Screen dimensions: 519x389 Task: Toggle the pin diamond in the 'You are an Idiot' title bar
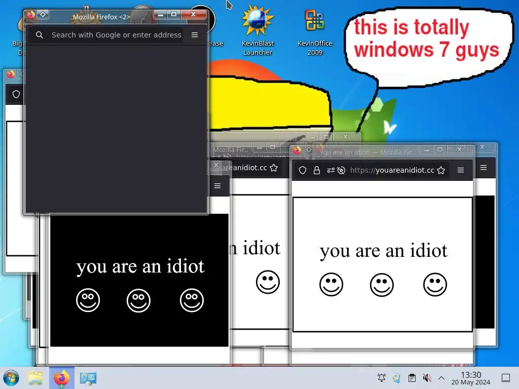click(x=309, y=150)
